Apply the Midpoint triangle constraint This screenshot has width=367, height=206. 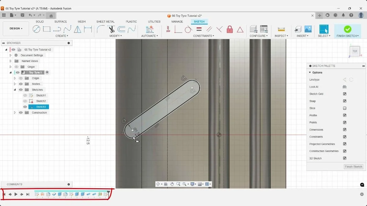[240, 30]
